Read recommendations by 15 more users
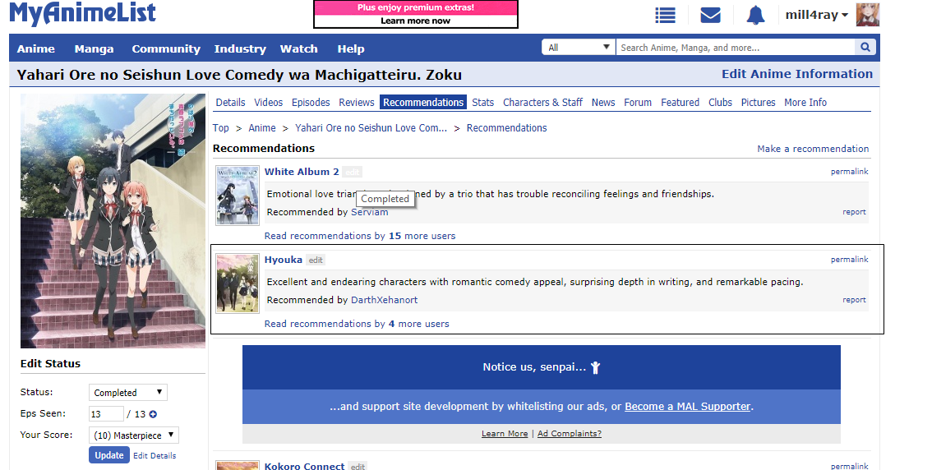Viewport: 932px width, 470px height. pos(360,236)
